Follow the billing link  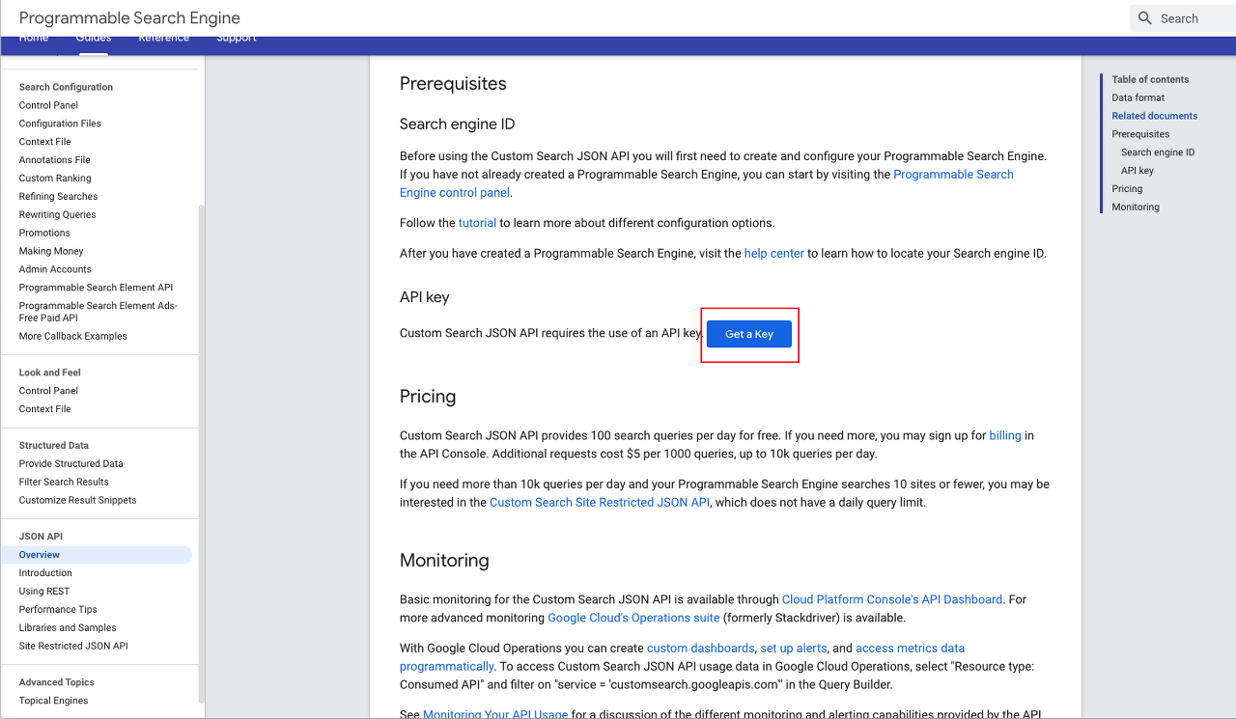[1005, 436]
